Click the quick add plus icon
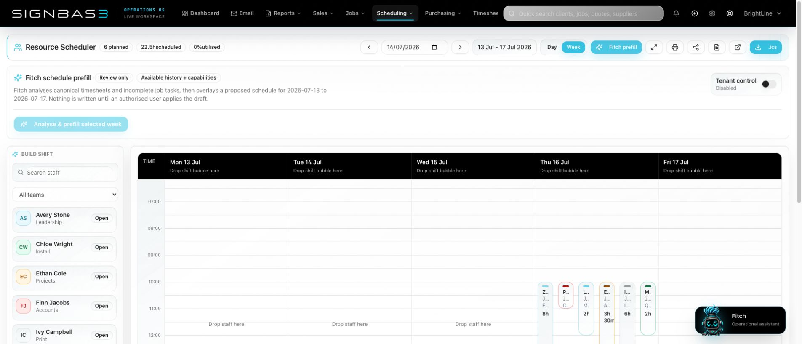This screenshot has width=802, height=344. coord(695,13)
